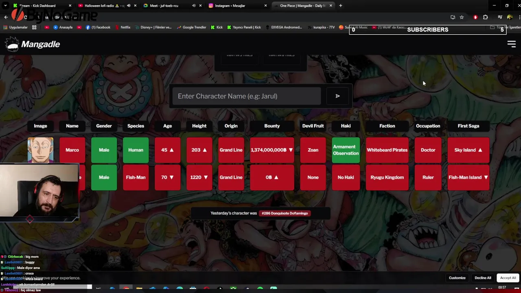Image resolution: width=521 pixels, height=293 pixels.
Task: Switch to the Stream - Kick Dashboard tab
Action: pyautogui.click(x=37, y=6)
